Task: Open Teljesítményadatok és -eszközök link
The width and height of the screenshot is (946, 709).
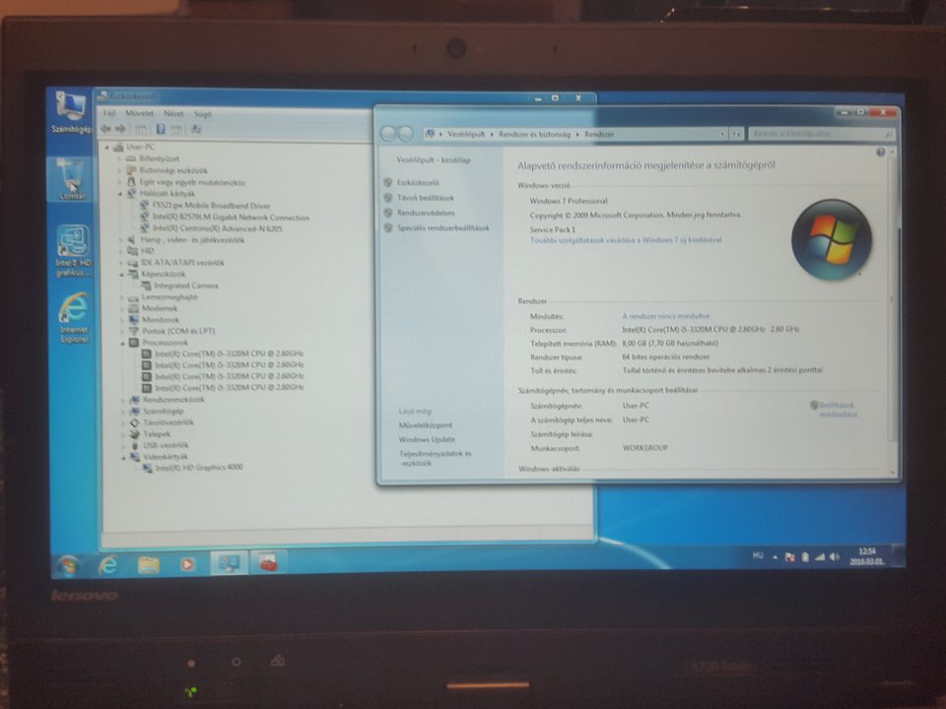Action: [x=436, y=458]
